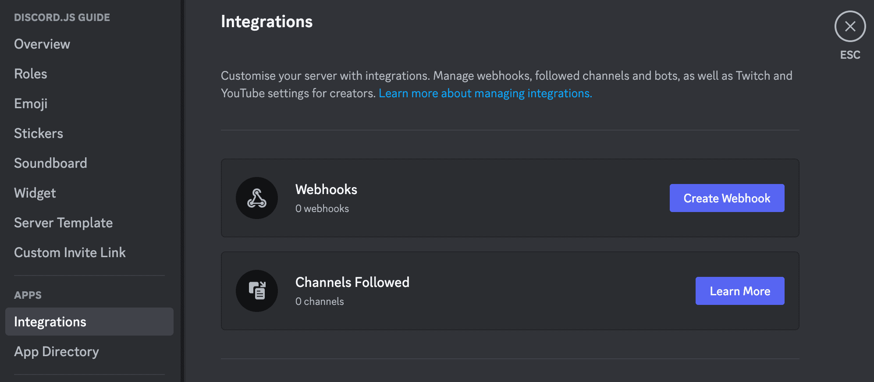Open the 'Learn more about managing integrations' link
874x382 pixels.
coord(485,93)
